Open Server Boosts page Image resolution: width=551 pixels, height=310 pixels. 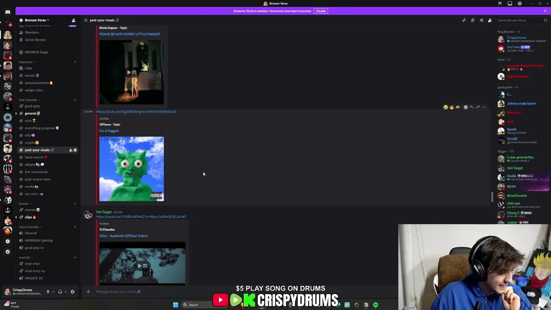point(47,40)
